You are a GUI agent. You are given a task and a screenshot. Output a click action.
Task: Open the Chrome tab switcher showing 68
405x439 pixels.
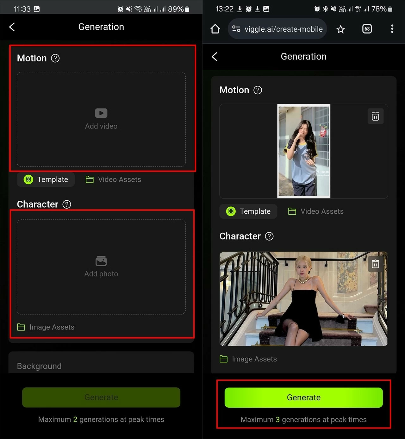[367, 29]
